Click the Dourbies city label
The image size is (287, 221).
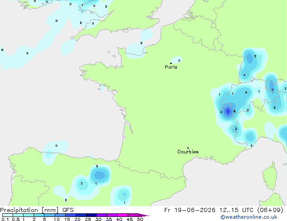(x=188, y=152)
